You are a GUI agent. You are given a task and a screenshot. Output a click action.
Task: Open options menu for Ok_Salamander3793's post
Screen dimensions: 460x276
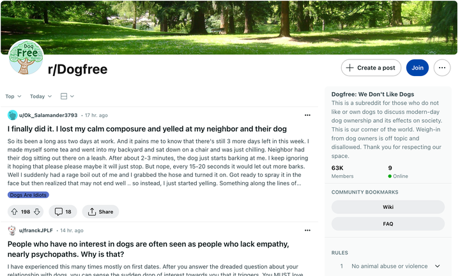tap(307, 115)
